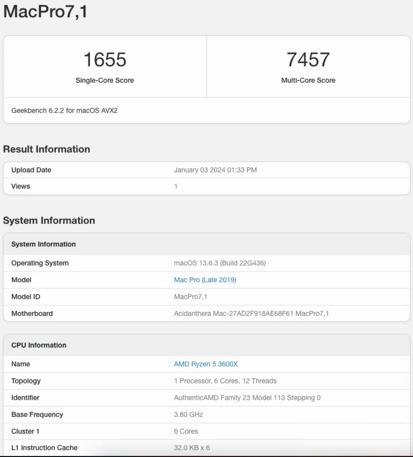Click the Cluster 1 label
This screenshot has height=457, width=413.
coord(25,431)
